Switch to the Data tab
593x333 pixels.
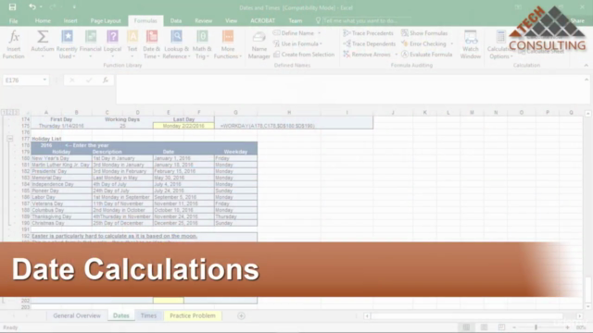coord(176,20)
